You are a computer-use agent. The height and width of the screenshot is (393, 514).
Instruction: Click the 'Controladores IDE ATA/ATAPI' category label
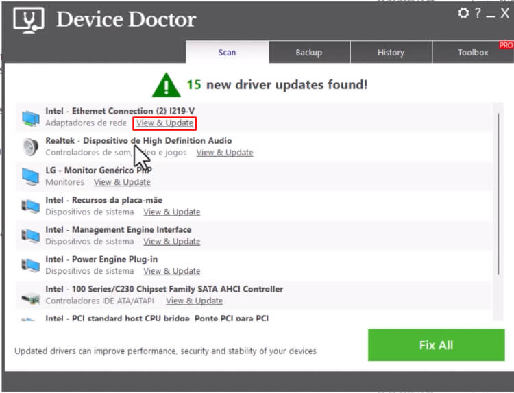(x=99, y=301)
